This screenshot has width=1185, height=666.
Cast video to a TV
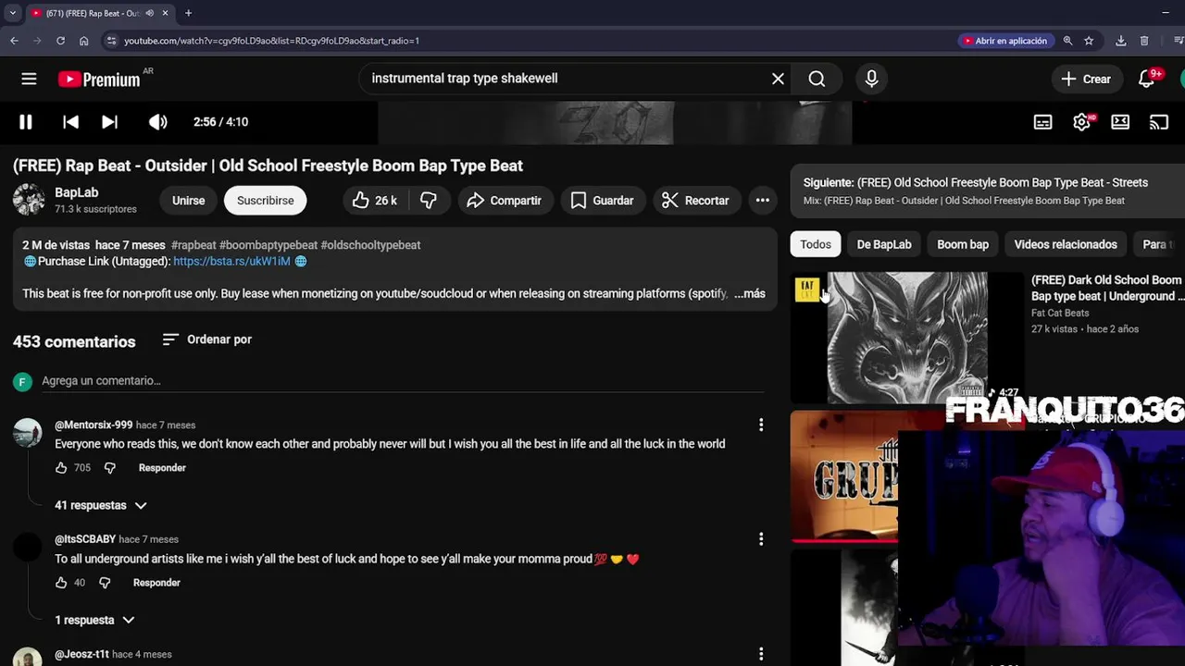coord(1158,122)
